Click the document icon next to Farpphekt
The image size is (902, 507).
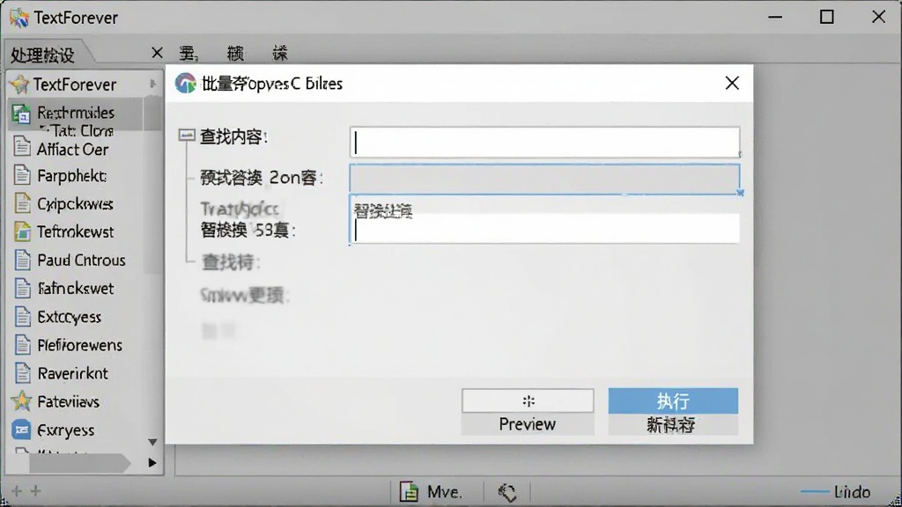pos(22,175)
